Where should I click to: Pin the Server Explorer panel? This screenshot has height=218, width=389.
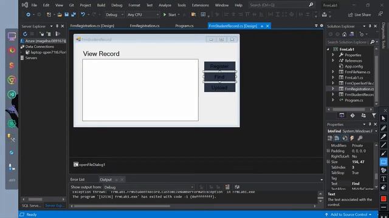point(57,26)
